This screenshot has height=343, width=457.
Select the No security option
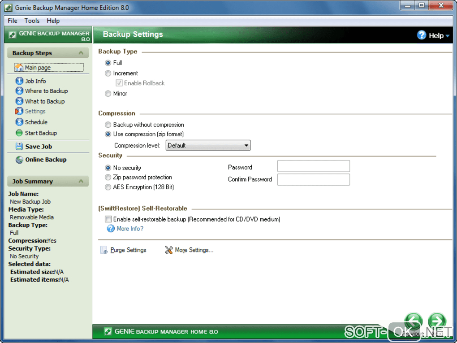108,168
